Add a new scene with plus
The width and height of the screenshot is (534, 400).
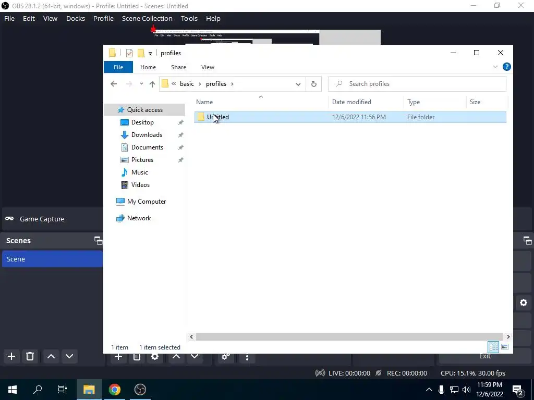coord(11,356)
